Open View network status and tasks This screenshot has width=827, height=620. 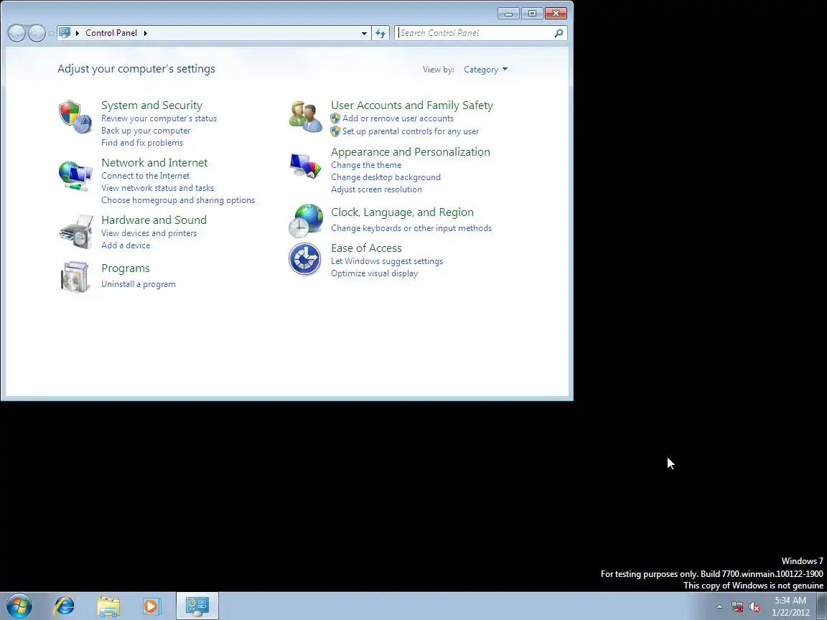coord(158,188)
